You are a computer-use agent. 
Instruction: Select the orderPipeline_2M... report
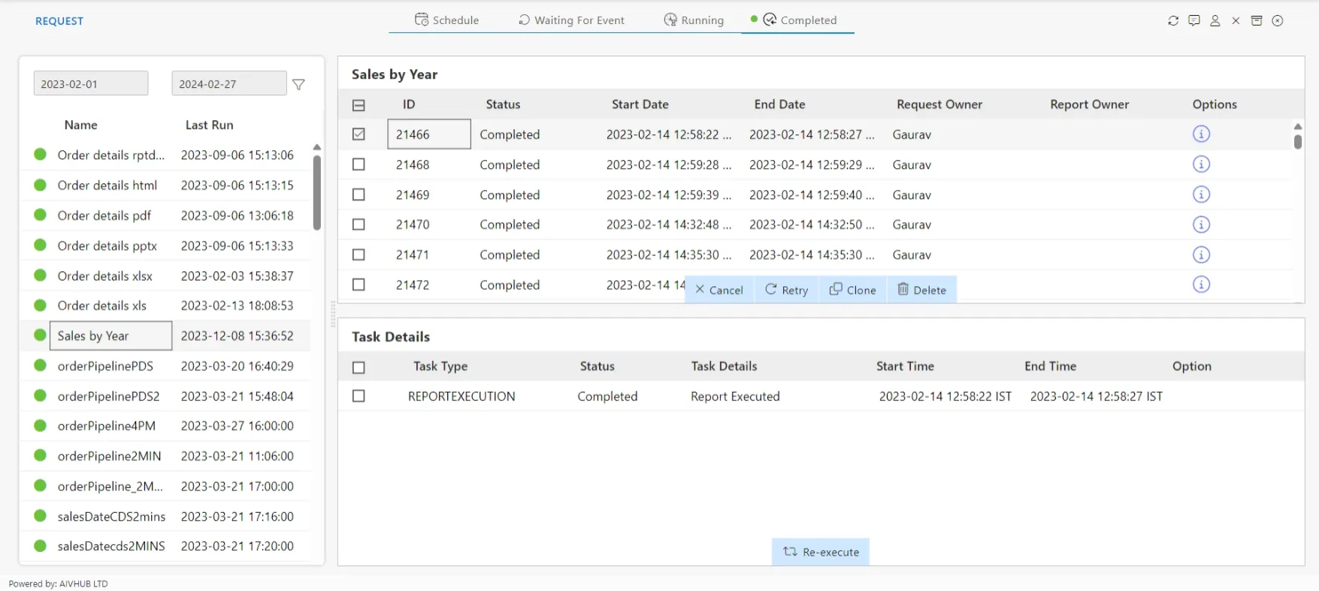(x=110, y=486)
